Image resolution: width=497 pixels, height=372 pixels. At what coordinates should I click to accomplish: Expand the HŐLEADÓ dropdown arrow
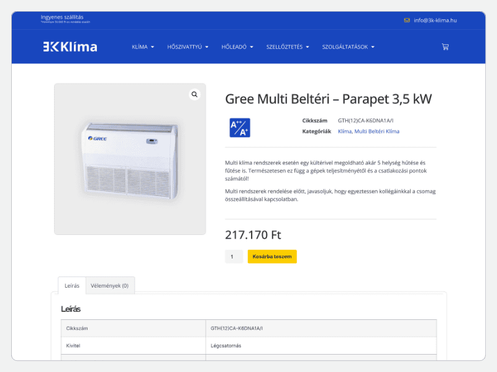point(252,47)
